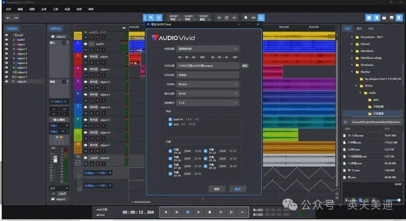This screenshot has width=406, height=221.
Task: Toggle the loop button in transport bar
Action: coord(221,212)
